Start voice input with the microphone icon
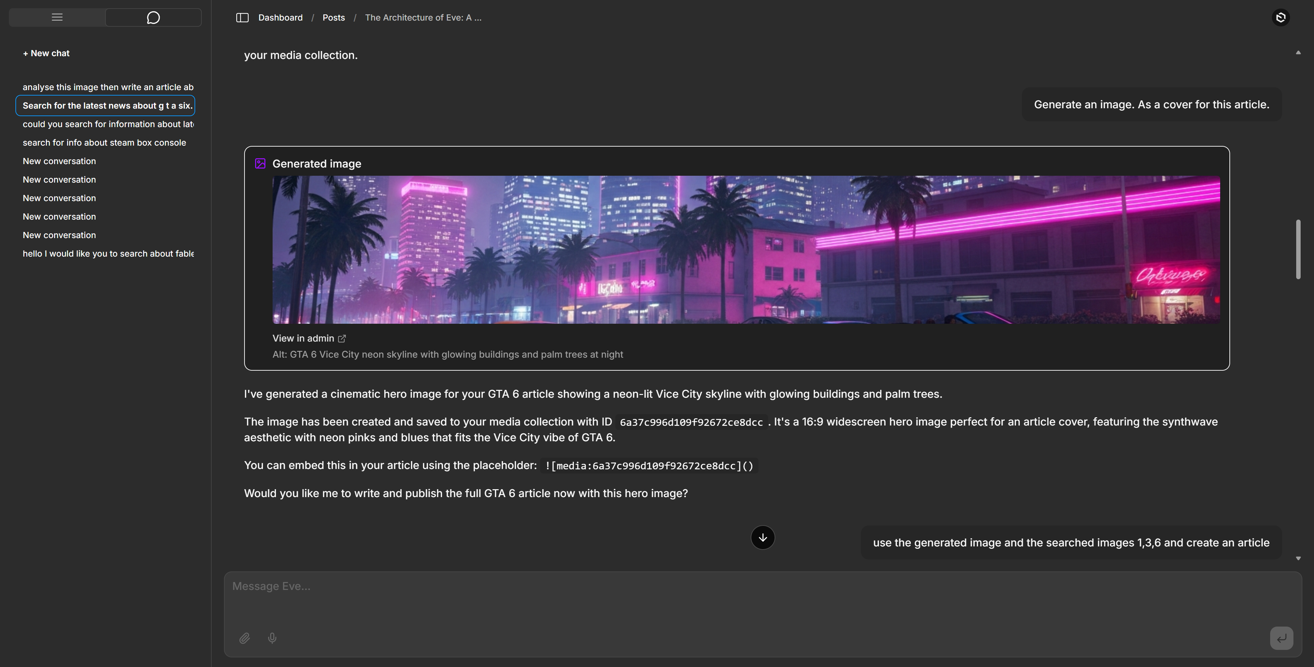Image resolution: width=1314 pixels, height=667 pixels. click(x=272, y=638)
